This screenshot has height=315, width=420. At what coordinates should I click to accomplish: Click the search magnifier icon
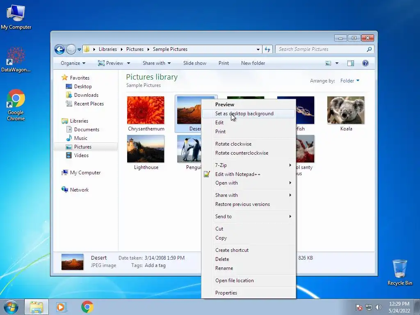tap(370, 49)
